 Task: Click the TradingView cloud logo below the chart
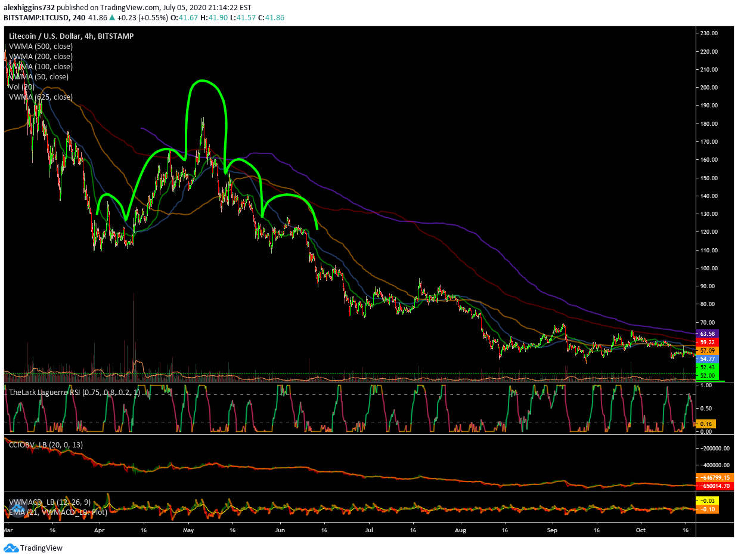pyautogui.click(x=11, y=548)
